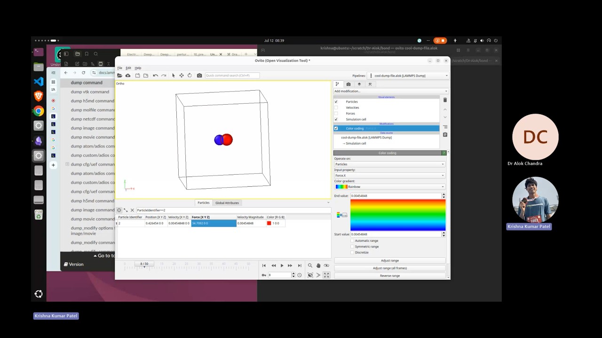
Task: Open the Rendering tab camera icon
Action: [349, 84]
